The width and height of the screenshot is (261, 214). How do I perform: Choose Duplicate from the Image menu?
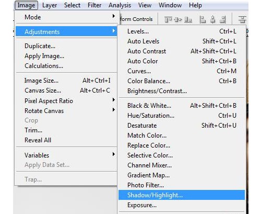tap(66, 46)
